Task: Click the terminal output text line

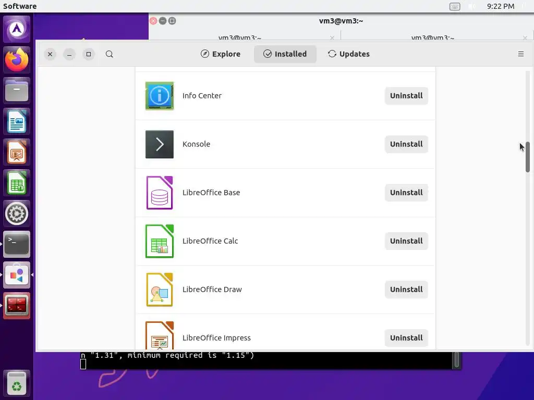Action: click(167, 355)
